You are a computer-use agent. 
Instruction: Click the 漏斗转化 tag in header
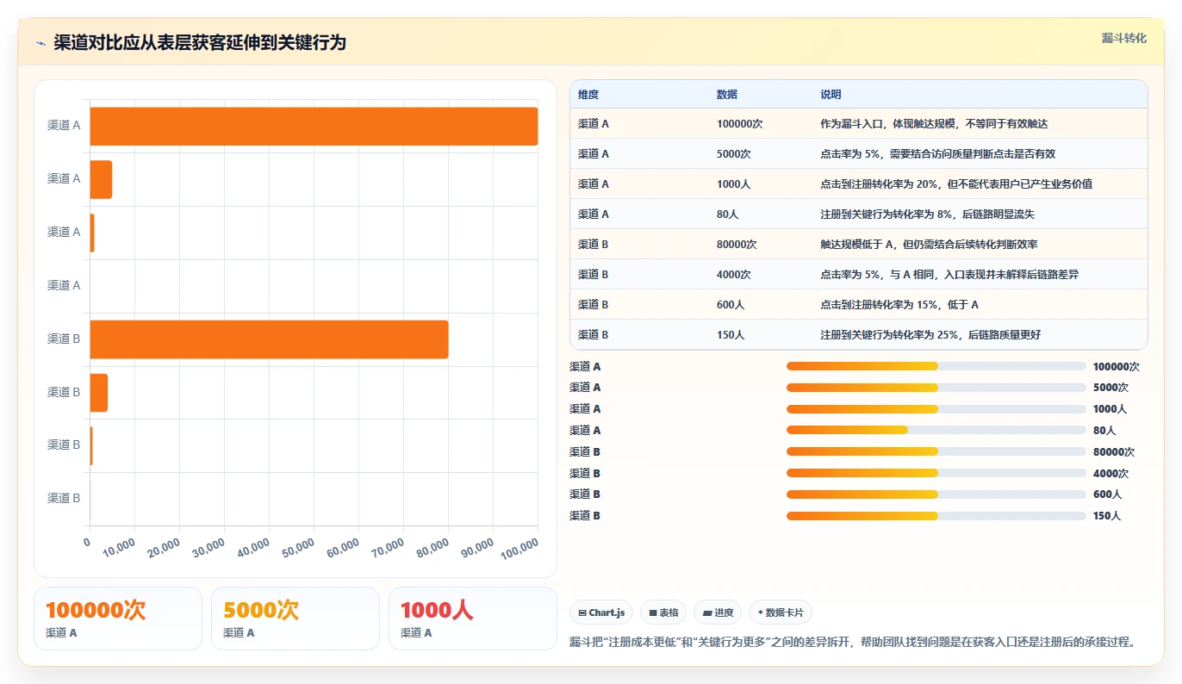[1123, 38]
